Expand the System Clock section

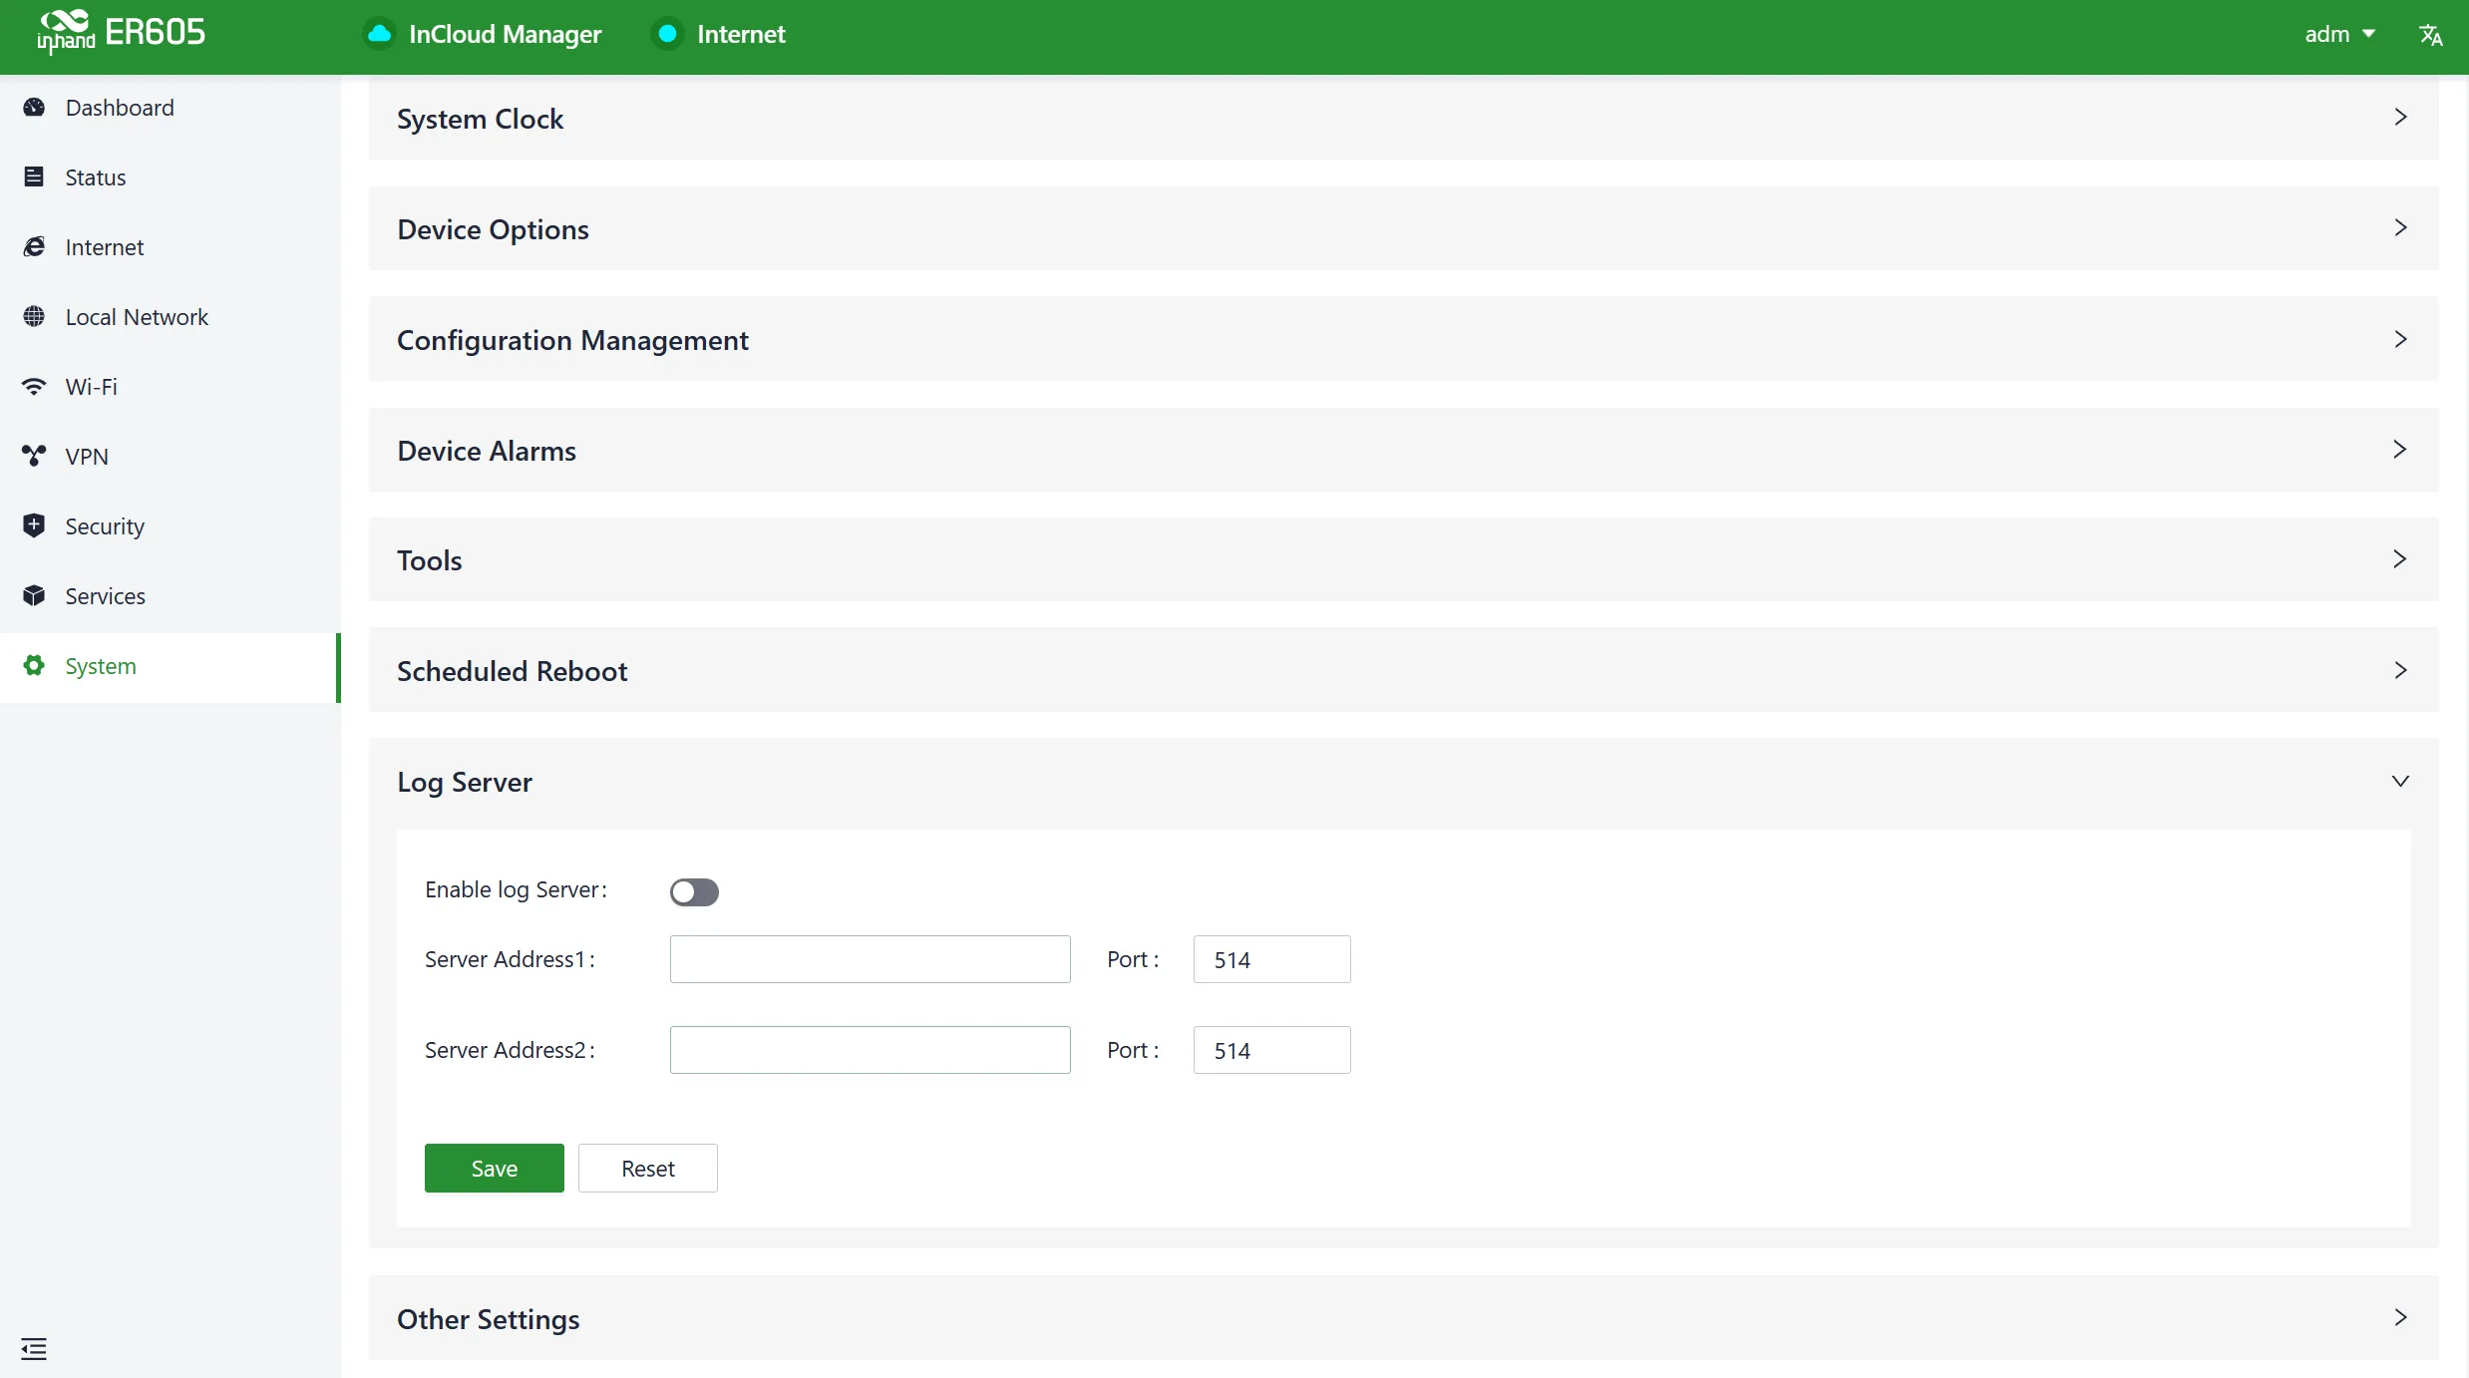[1403, 118]
